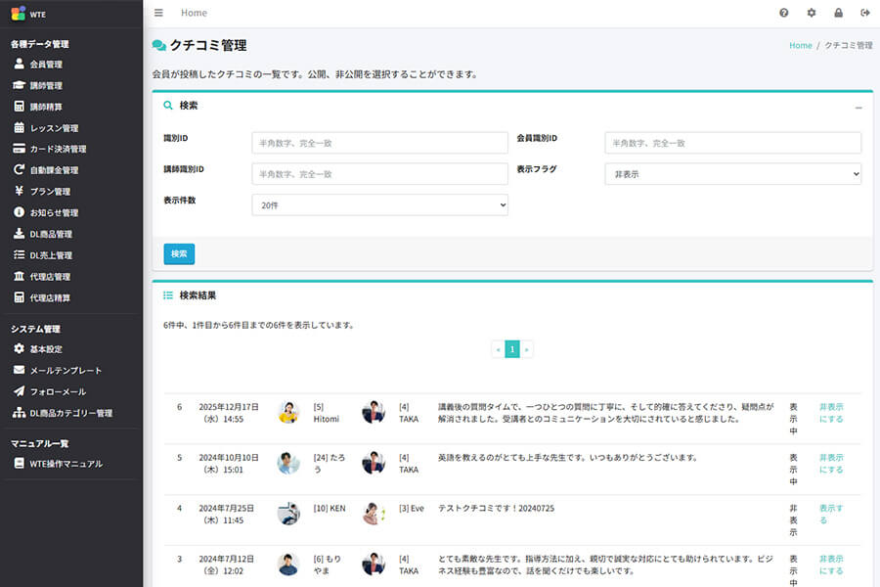Open 会員管理 in the sidebar
Viewport: 880px width, 587px height.
(46, 65)
